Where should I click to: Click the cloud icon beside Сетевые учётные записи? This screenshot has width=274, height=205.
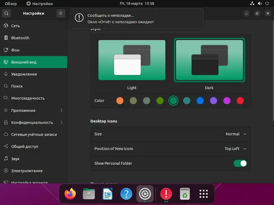[6, 134]
